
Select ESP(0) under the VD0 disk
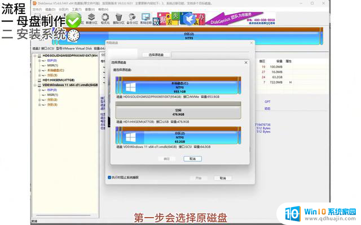click(52, 90)
